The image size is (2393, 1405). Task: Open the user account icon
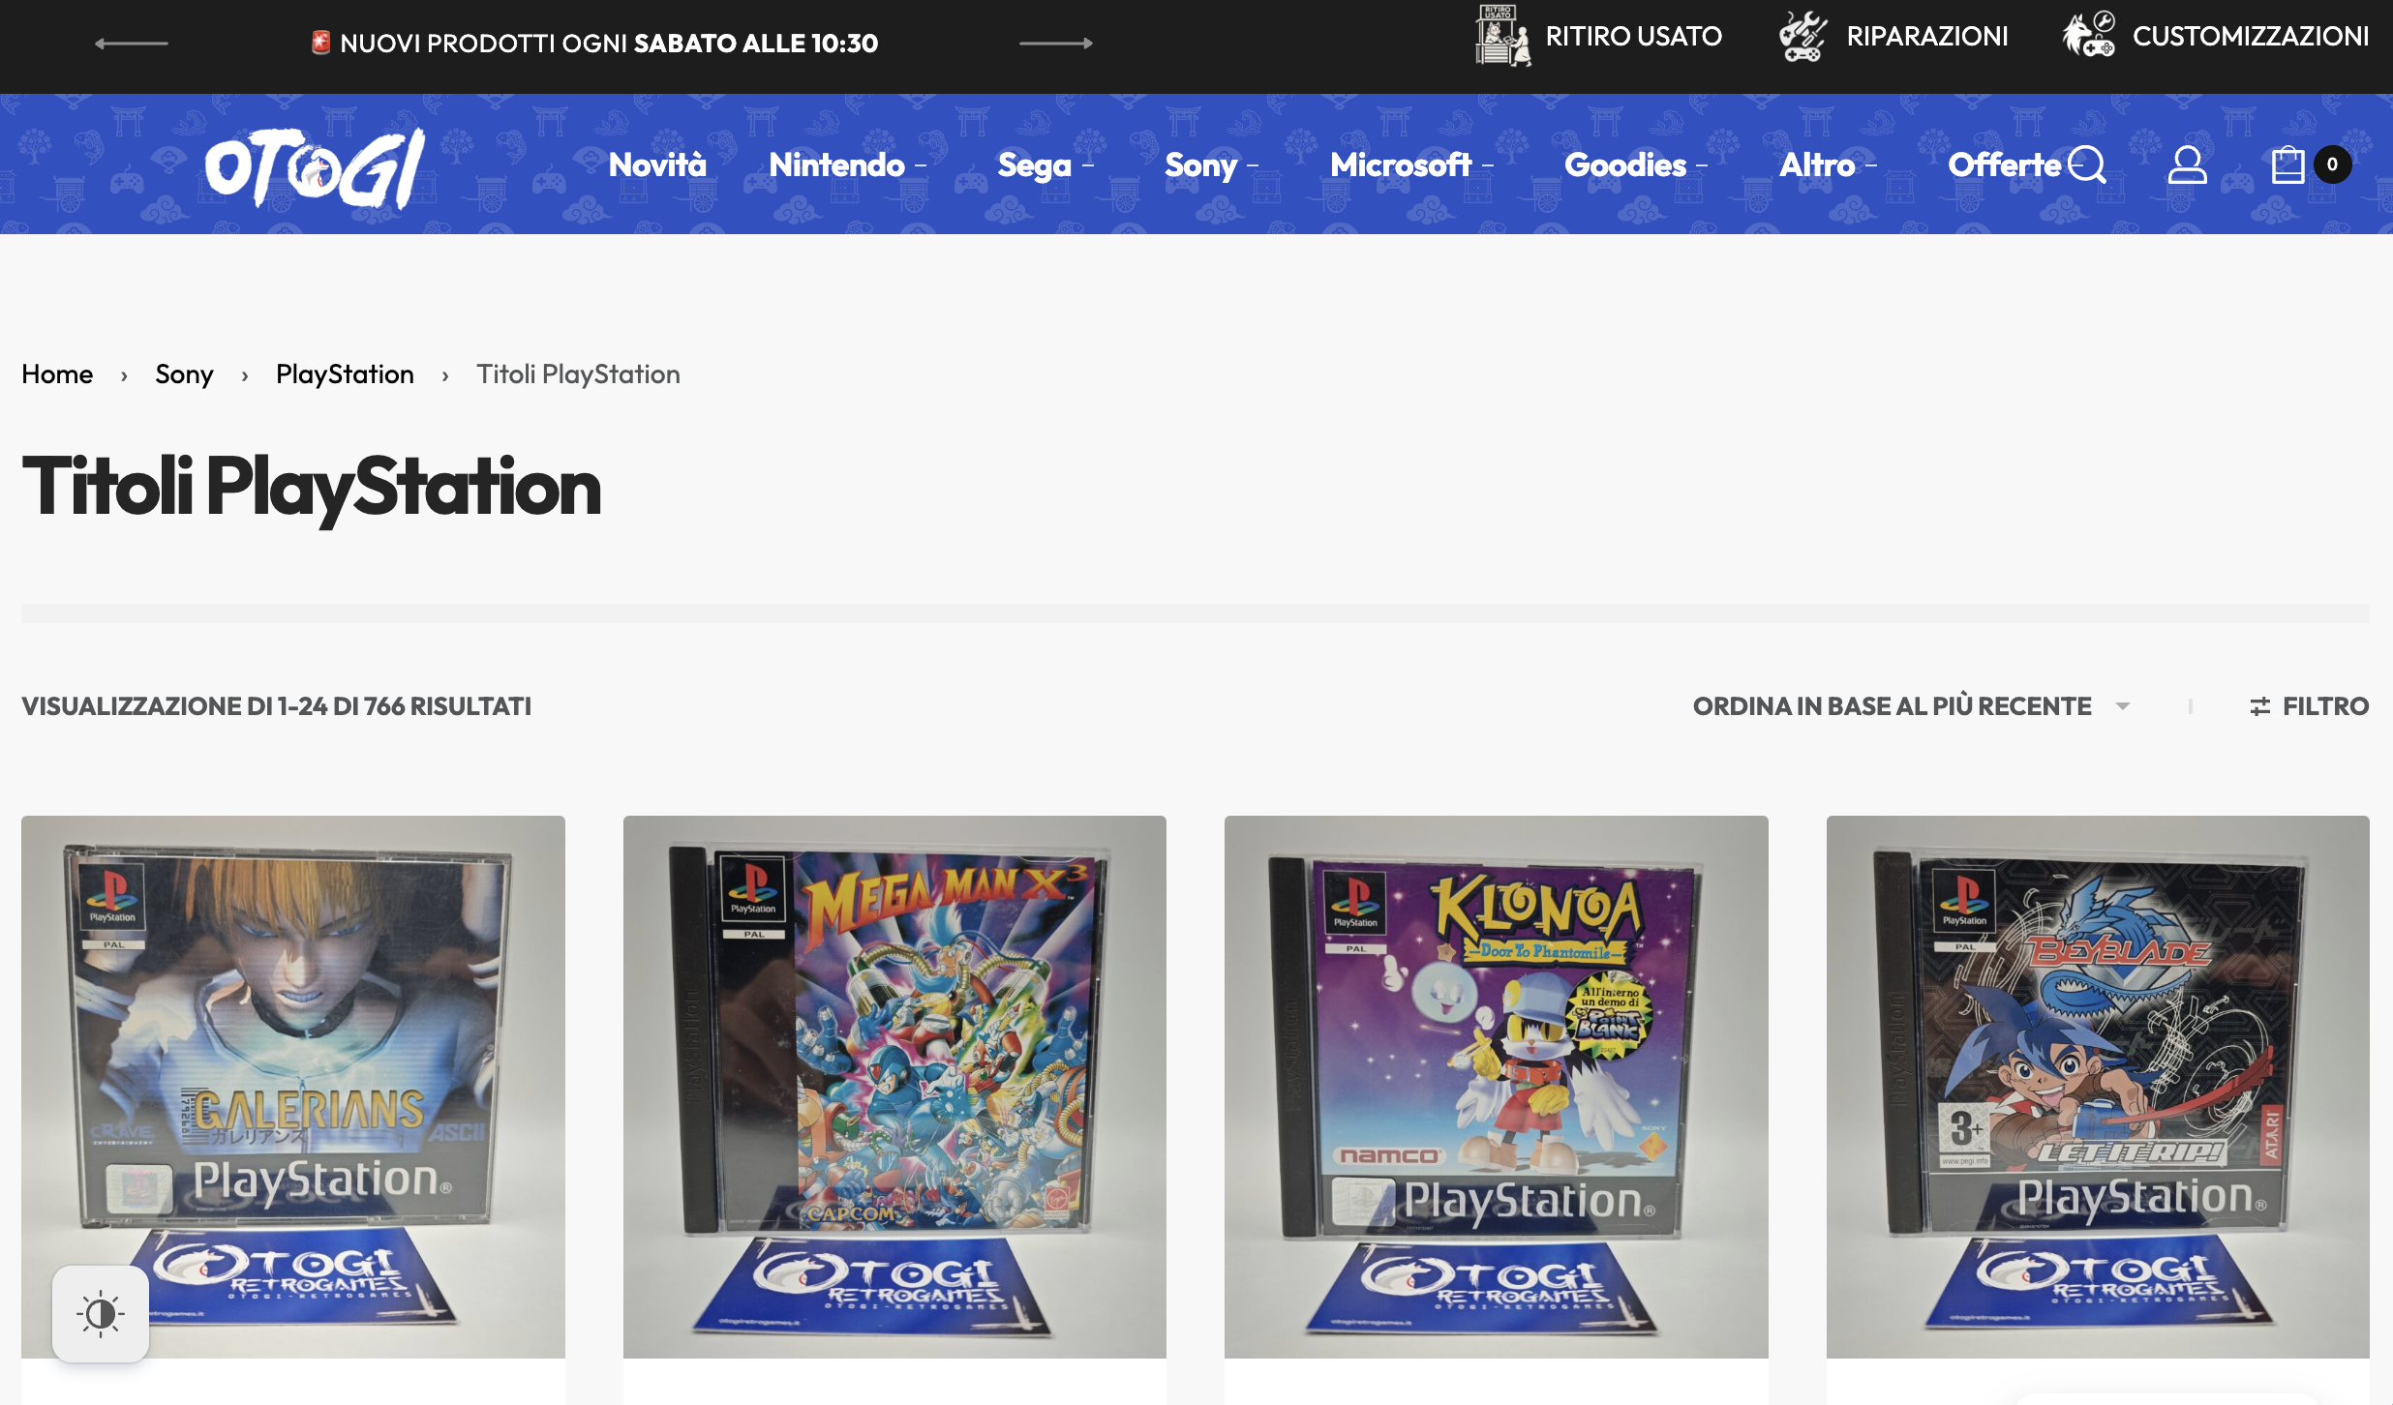[x=2187, y=164]
